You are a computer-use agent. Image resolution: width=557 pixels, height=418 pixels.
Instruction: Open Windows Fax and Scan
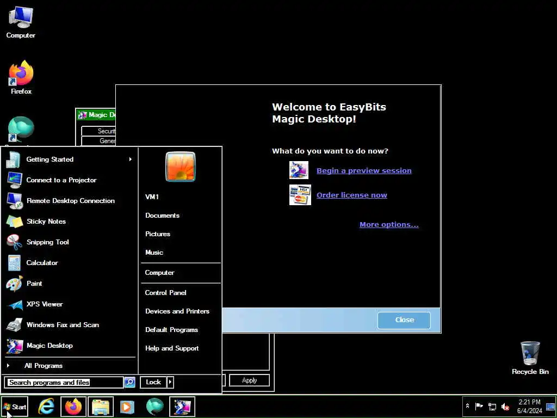[70, 325]
